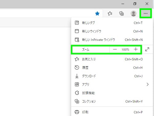Click the Ctrl+J shortcut text

coord(138,76)
